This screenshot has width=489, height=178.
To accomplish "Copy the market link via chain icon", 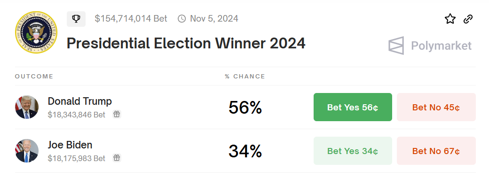I will [468, 19].
